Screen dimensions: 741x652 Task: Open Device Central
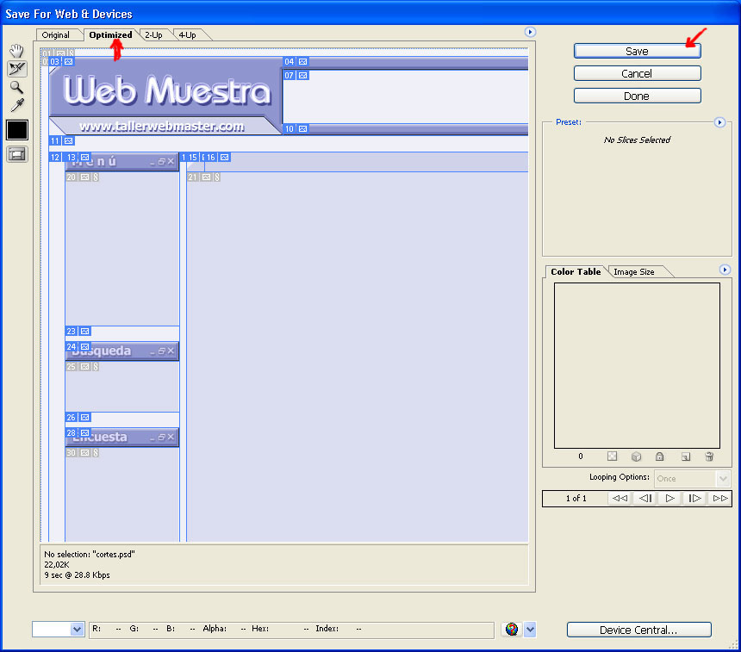coord(638,630)
